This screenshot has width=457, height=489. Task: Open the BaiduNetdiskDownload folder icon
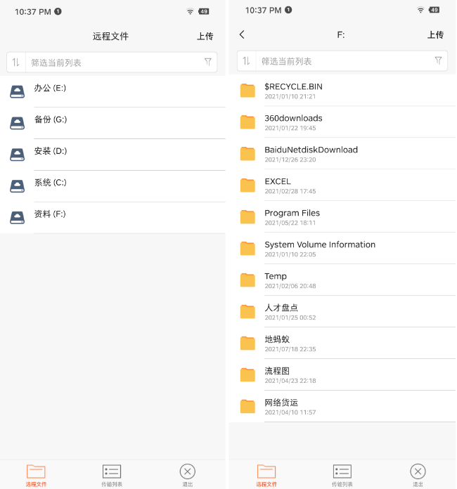(247, 154)
